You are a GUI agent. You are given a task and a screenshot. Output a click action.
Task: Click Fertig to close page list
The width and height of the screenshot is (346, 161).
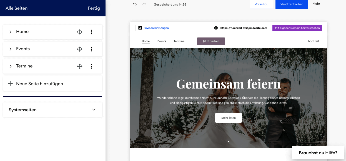[x=94, y=8]
